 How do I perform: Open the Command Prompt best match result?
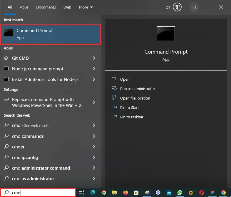(51, 34)
